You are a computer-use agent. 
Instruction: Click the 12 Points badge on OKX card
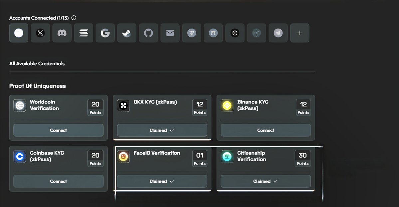click(x=200, y=107)
